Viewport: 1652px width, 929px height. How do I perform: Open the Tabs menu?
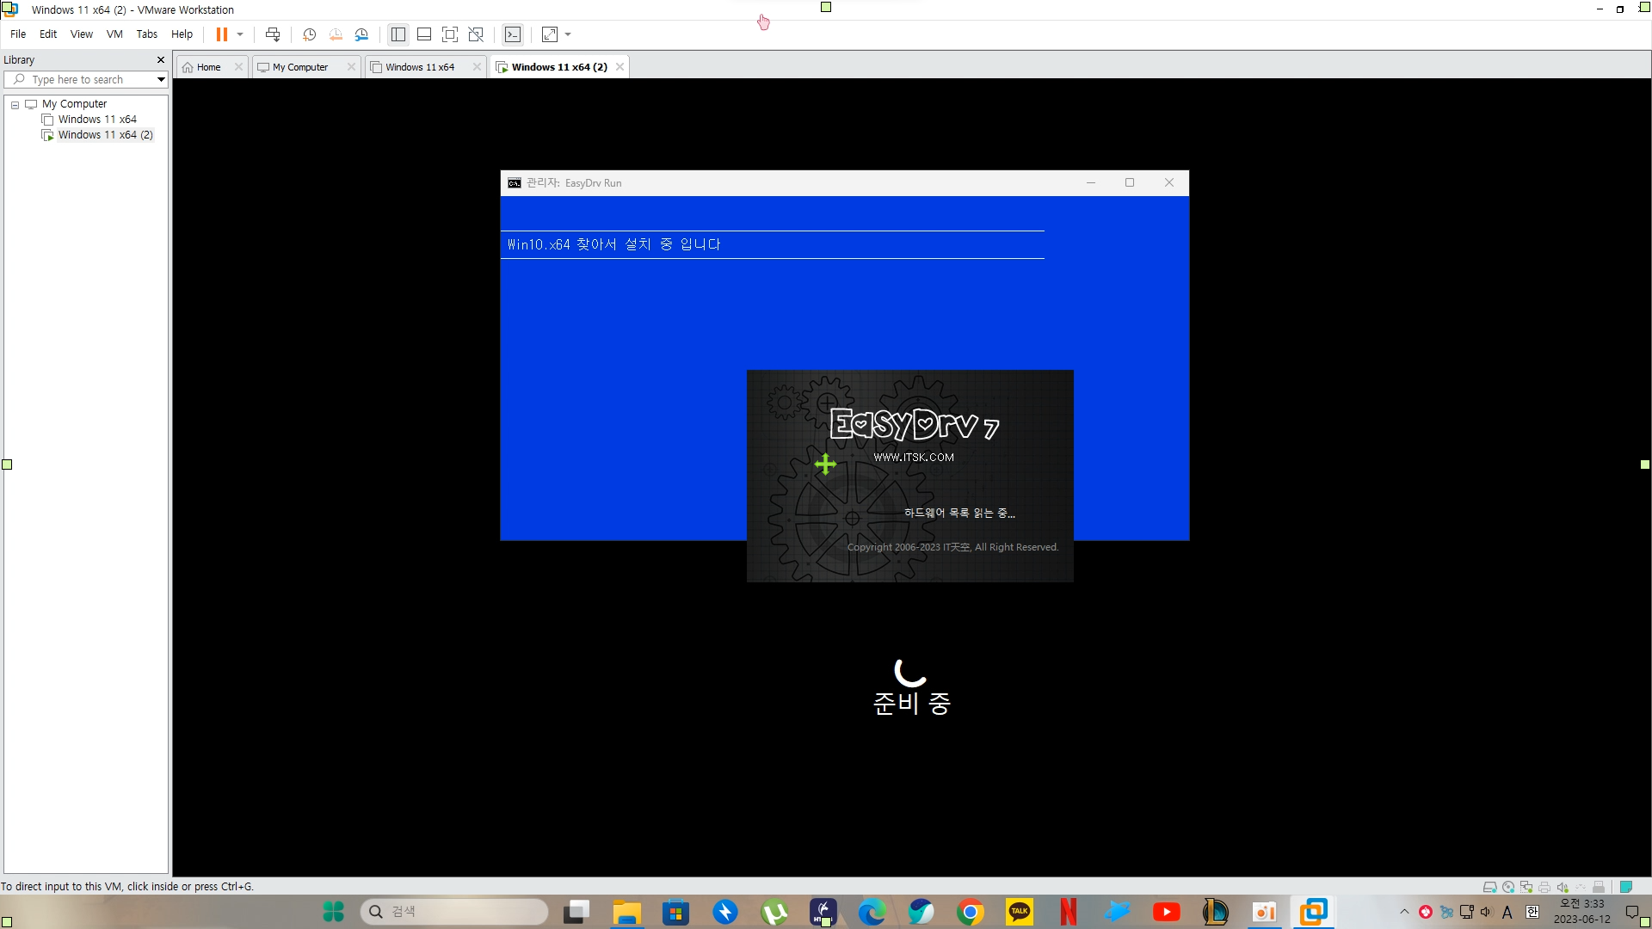click(x=147, y=34)
